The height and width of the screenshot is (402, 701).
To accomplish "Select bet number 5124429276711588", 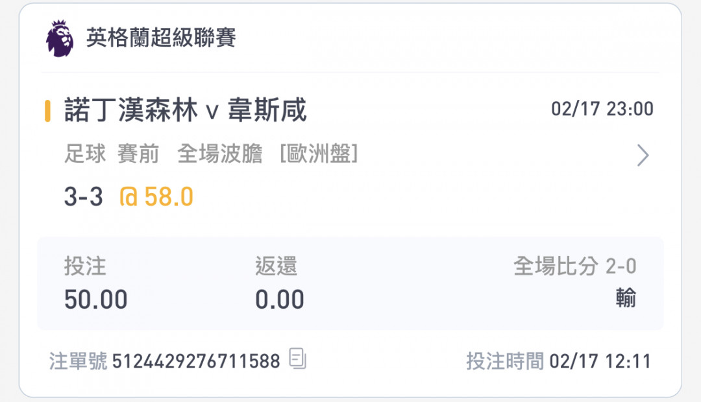I will coord(196,361).
